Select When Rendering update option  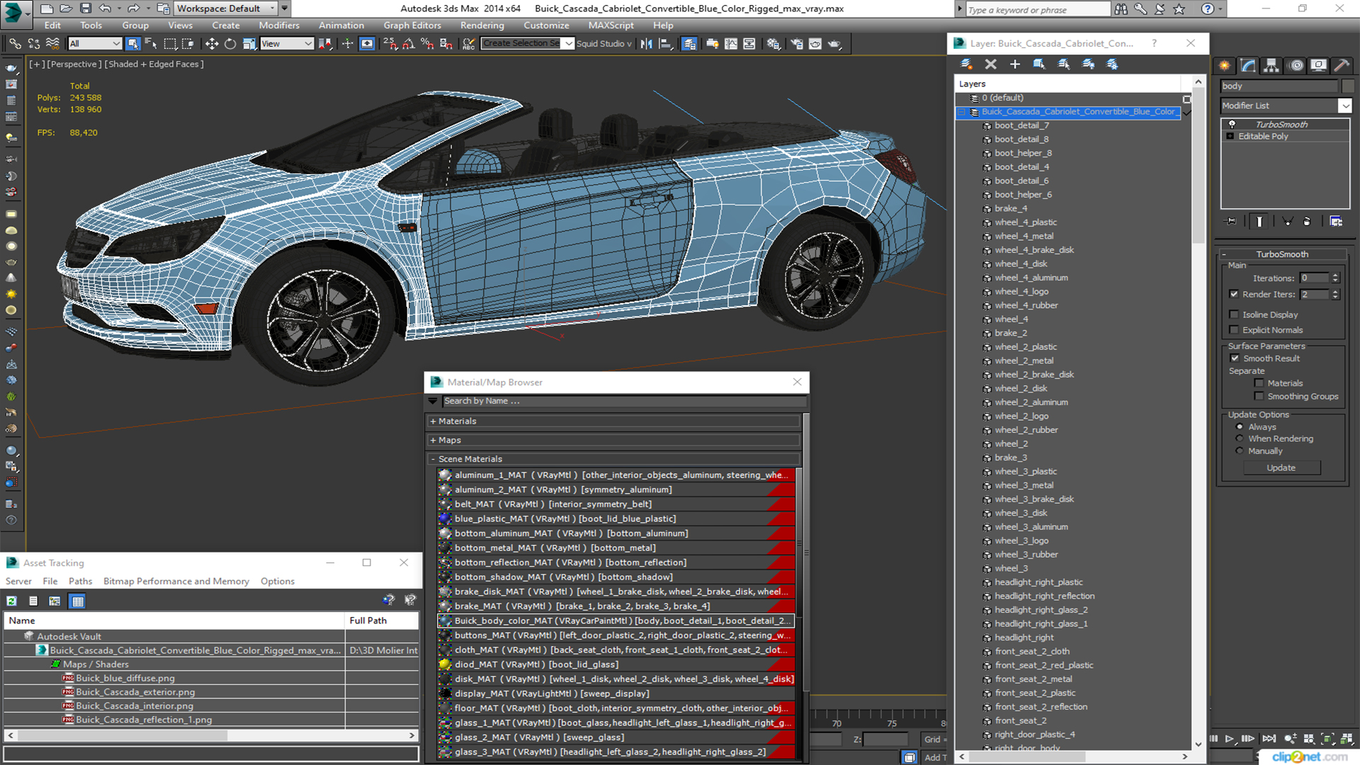(1240, 439)
